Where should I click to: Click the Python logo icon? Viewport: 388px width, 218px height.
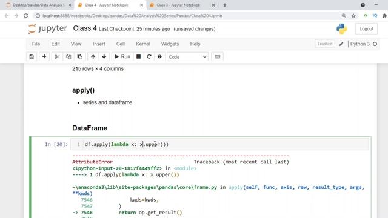pyautogui.click(x=342, y=28)
